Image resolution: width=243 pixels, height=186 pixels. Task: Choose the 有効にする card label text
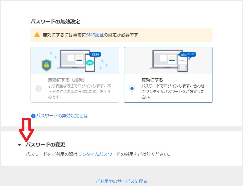(152, 80)
